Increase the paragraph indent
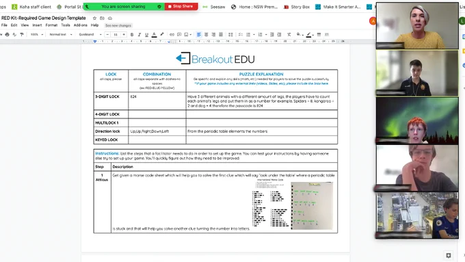Image resolution: width=465 pixels, height=262 pixels. [279, 35]
